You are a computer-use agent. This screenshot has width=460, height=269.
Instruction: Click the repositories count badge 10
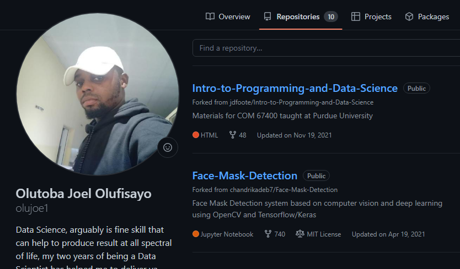point(331,17)
